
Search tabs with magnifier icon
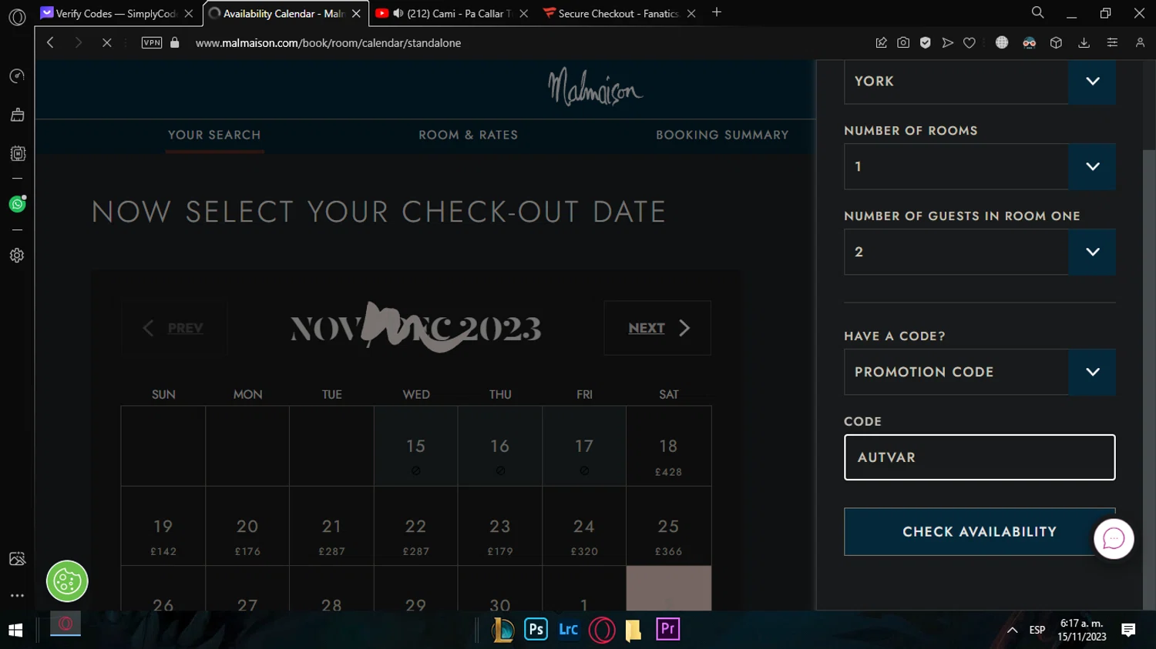click(x=1037, y=12)
